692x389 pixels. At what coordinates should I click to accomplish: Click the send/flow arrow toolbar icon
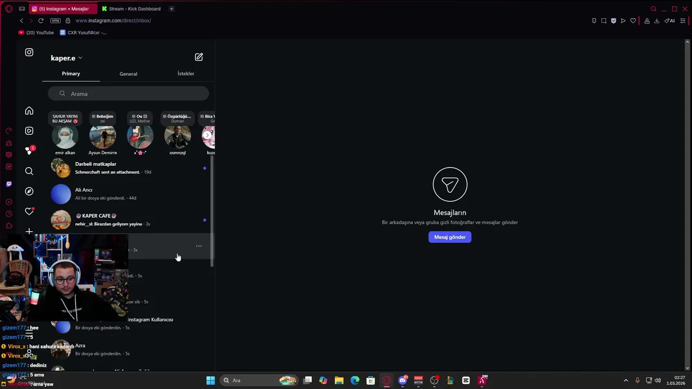click(x=623, y=21)
